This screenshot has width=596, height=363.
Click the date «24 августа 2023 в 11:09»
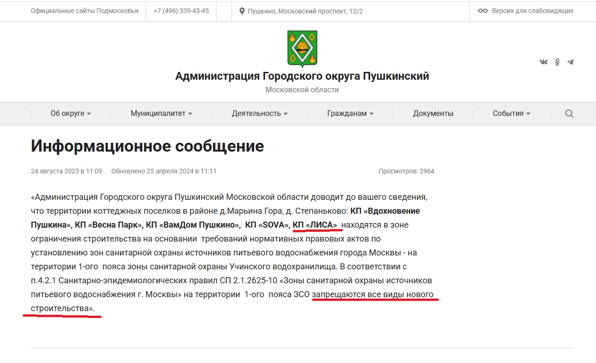coord(66,171)
